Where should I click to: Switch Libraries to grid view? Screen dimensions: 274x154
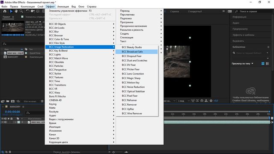(263, 64)
